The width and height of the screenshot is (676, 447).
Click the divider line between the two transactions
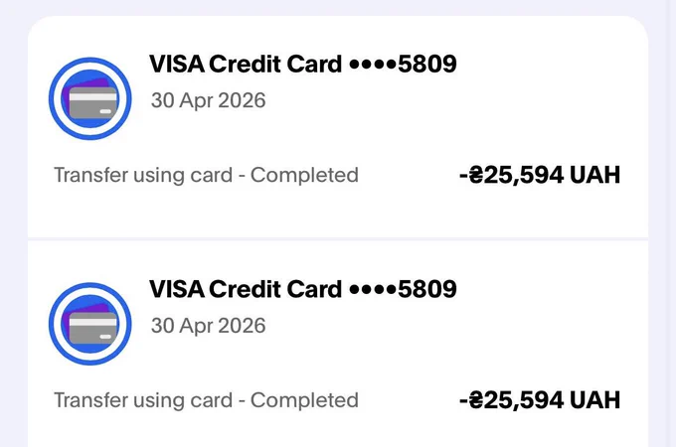[338, 239]
